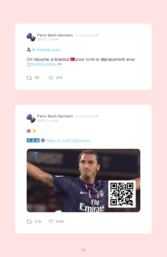Click the 8.8k likes count
Image resolution: width=167 pixels, height=257 pixels.
tap(60, 221)
